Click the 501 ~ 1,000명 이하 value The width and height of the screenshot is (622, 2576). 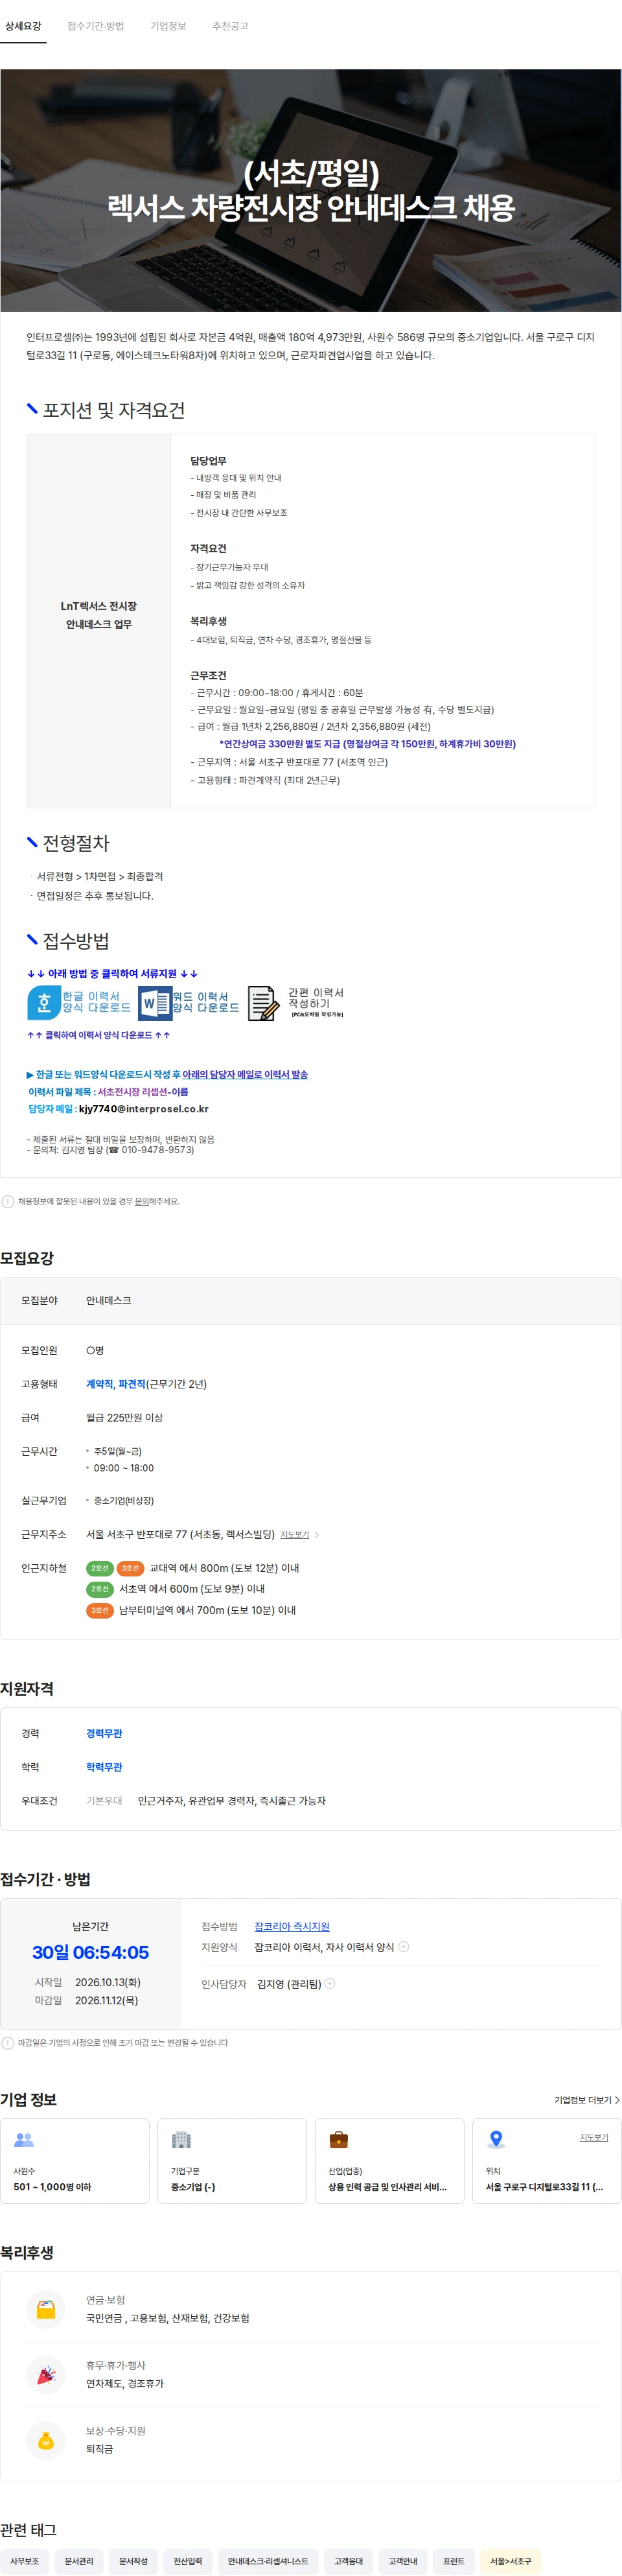(52, 2187)
